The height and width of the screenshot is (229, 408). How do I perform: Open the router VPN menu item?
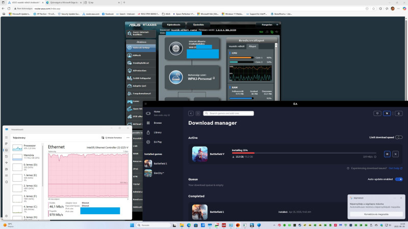coord(137,177)
